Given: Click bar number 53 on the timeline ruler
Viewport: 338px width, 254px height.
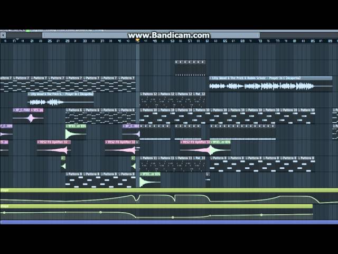Looking at the screenshot, I should (x=172, y=41).
